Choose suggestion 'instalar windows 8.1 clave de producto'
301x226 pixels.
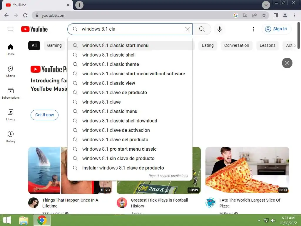130,168
